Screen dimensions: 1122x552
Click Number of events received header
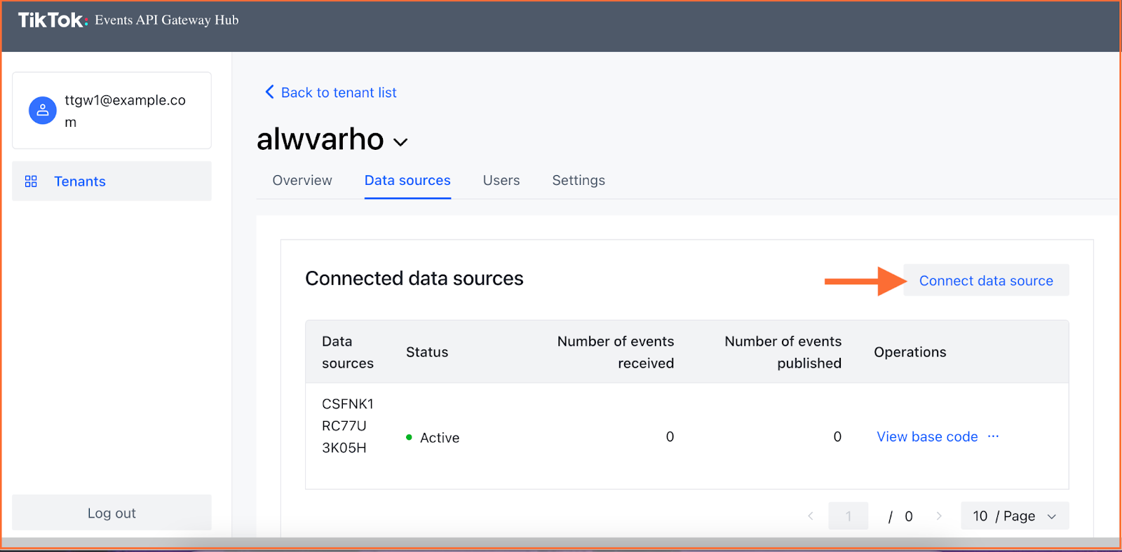[x=616, y=352]
